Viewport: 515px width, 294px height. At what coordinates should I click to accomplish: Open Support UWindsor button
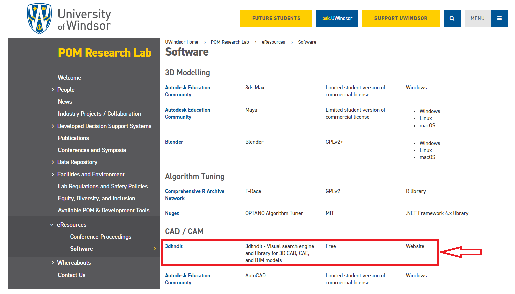click(x=401, y=18)
